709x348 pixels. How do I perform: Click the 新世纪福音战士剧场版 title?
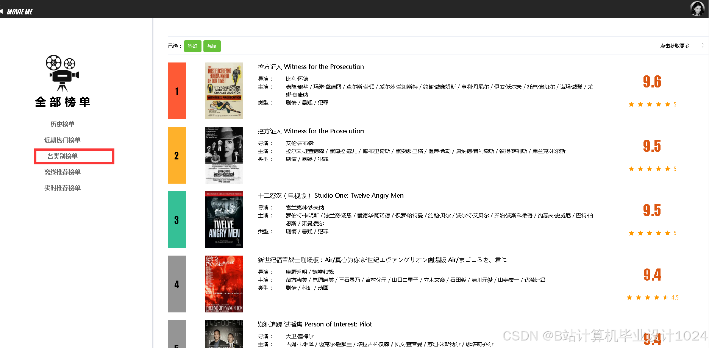click(382, 260)
